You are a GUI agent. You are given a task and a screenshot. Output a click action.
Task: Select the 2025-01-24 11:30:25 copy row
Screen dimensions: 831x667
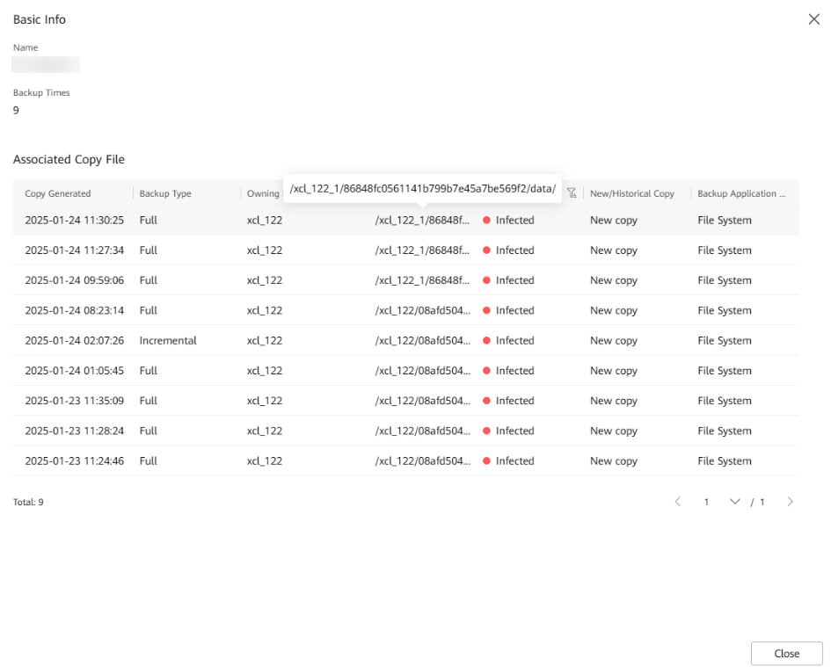click(75, 221)
